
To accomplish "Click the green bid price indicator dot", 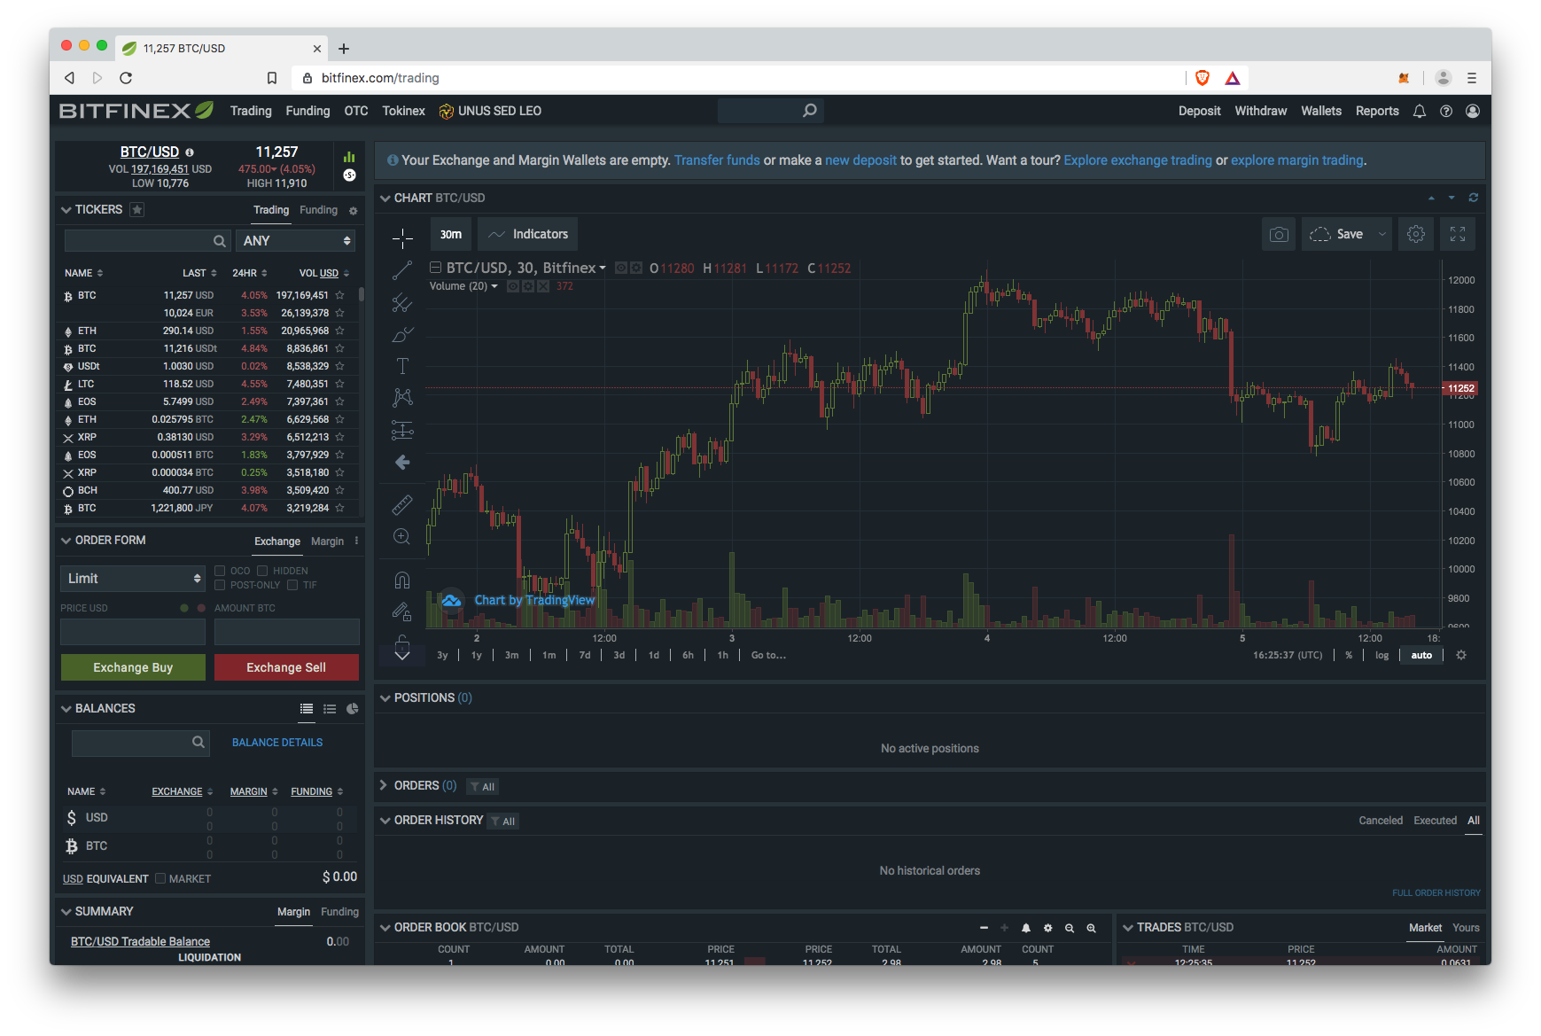I will 184,608.
